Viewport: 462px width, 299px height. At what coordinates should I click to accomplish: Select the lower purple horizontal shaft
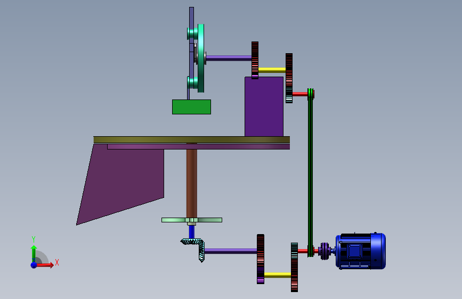(x=230, y=251)
